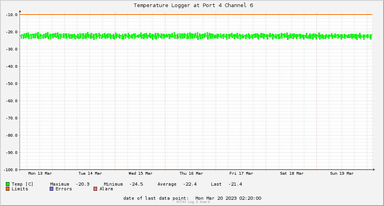Image resolution: width=384 pixels, height=206 pixels.
Task: Click the red Alarm legend swatch
Action: [x=95, y=189]
